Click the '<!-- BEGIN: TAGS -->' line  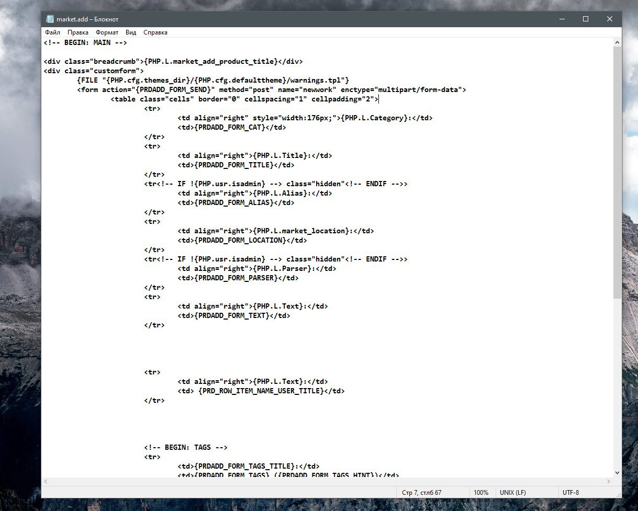click(186, 447)
